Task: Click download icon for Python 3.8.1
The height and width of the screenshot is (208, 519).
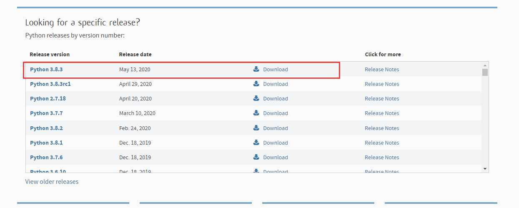Action: click(256, 143)
